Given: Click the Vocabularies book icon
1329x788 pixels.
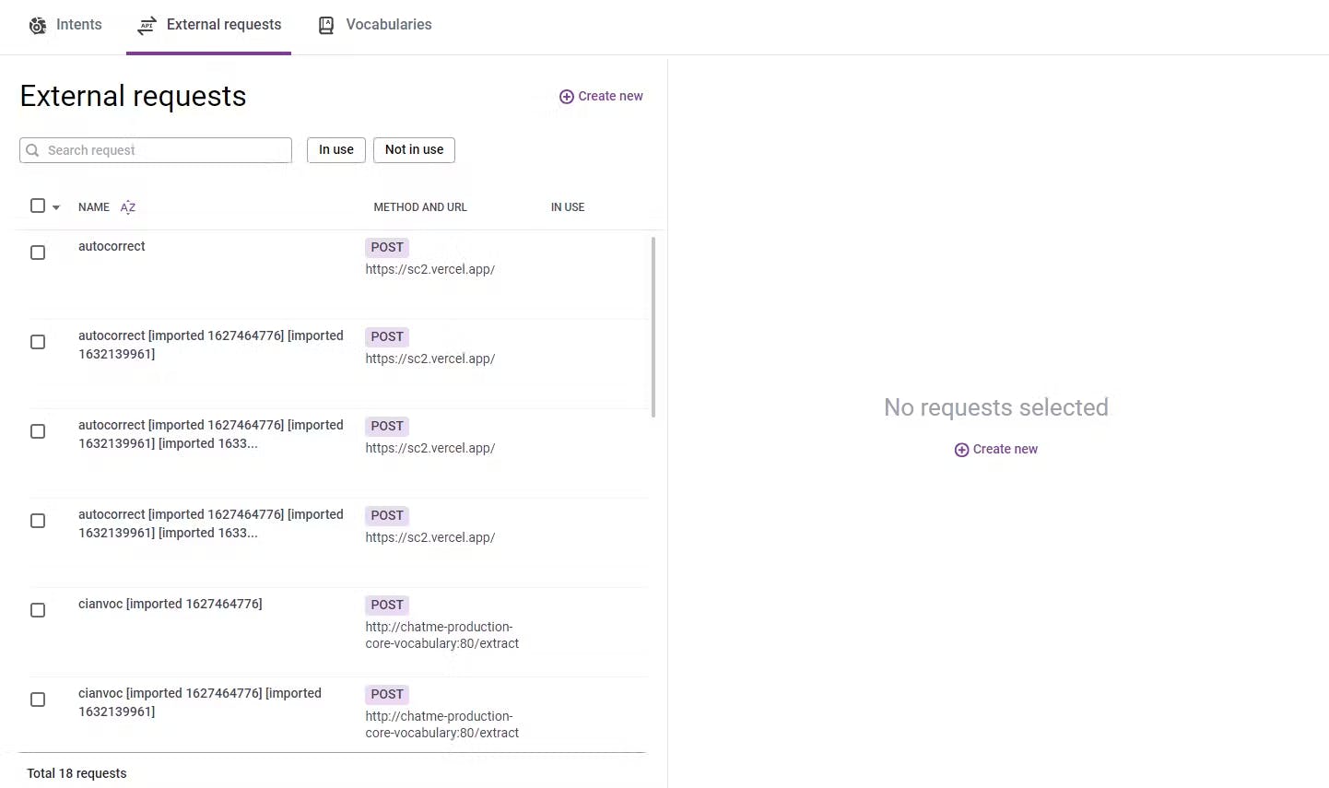Looking at the screenshot, I should (x=326, y=26).
